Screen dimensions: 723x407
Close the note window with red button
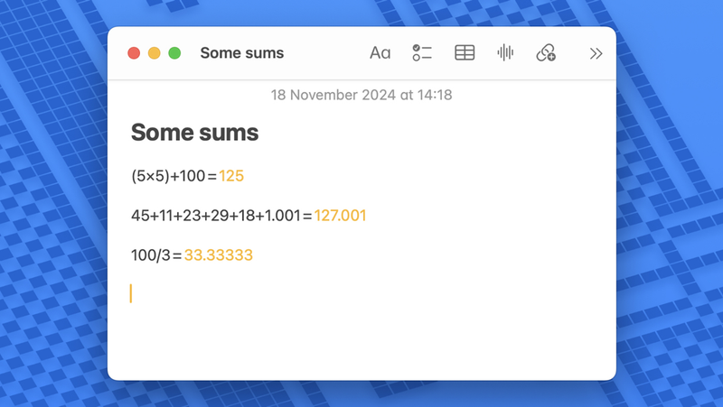click(x=134, y=53)
